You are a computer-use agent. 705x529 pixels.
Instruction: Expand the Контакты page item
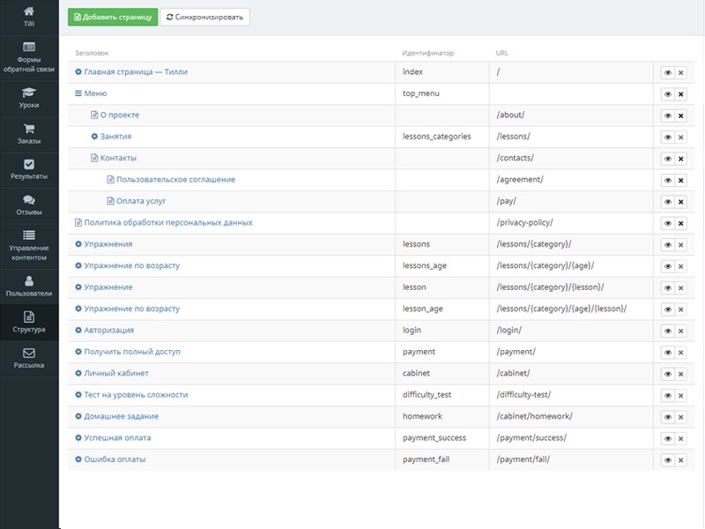94,158
